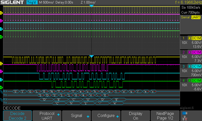Image resolution: width=202 pixels, height=121 pixels.
Task: Click channel 3 ground marker in zoom view
Action: 1,80
